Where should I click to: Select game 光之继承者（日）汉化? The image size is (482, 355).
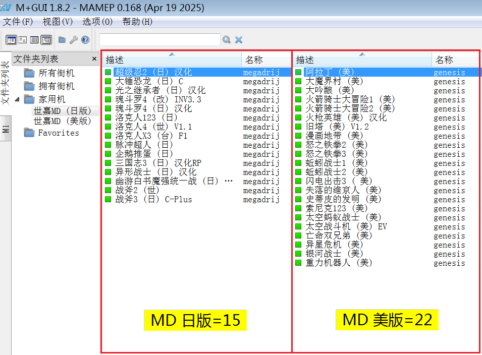[x=160, y=90]
